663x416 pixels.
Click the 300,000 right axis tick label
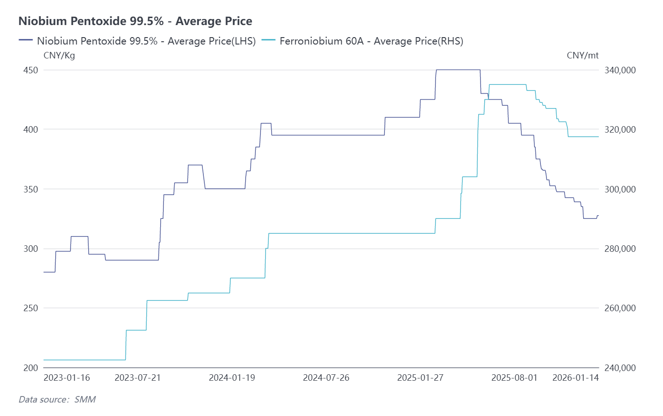tap(620, 189)
